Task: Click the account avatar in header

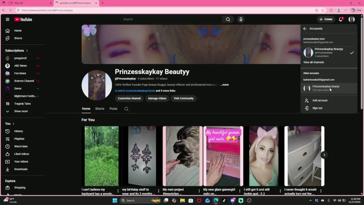Action: (x=352, y=19)
